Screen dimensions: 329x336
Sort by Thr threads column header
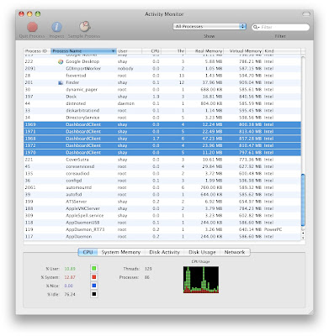tap(172, 51)
